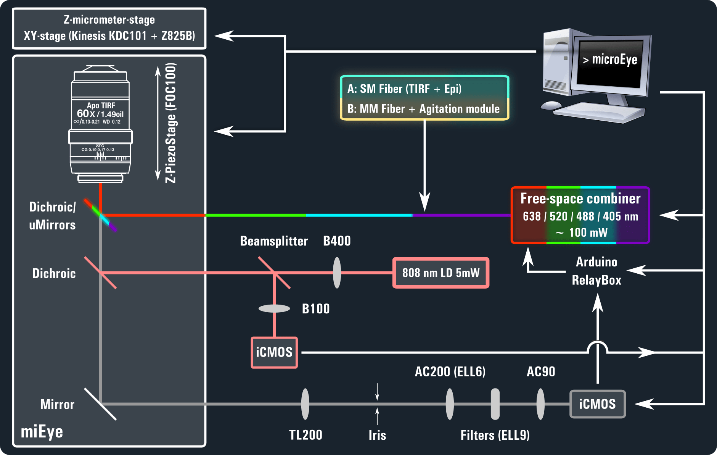Viewport: 717px width, 455px height.
Task: Click the white Mirror diagonal in miEye
Action: pos(100,404)
